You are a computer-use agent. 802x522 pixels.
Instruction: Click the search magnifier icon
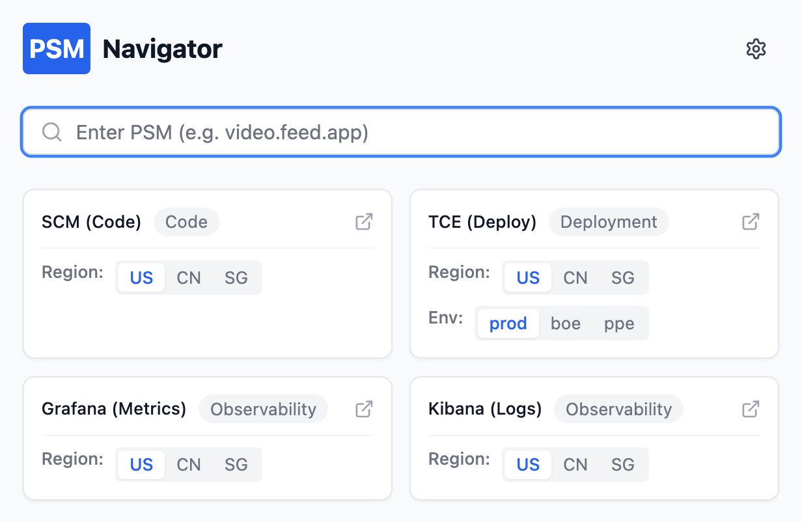click(52, 133)
